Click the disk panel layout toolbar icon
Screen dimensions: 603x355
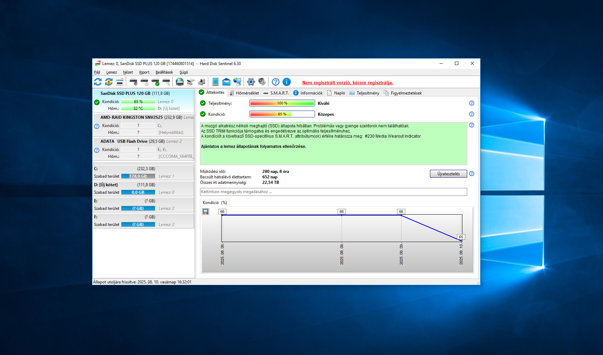click(x=120, y=82)
